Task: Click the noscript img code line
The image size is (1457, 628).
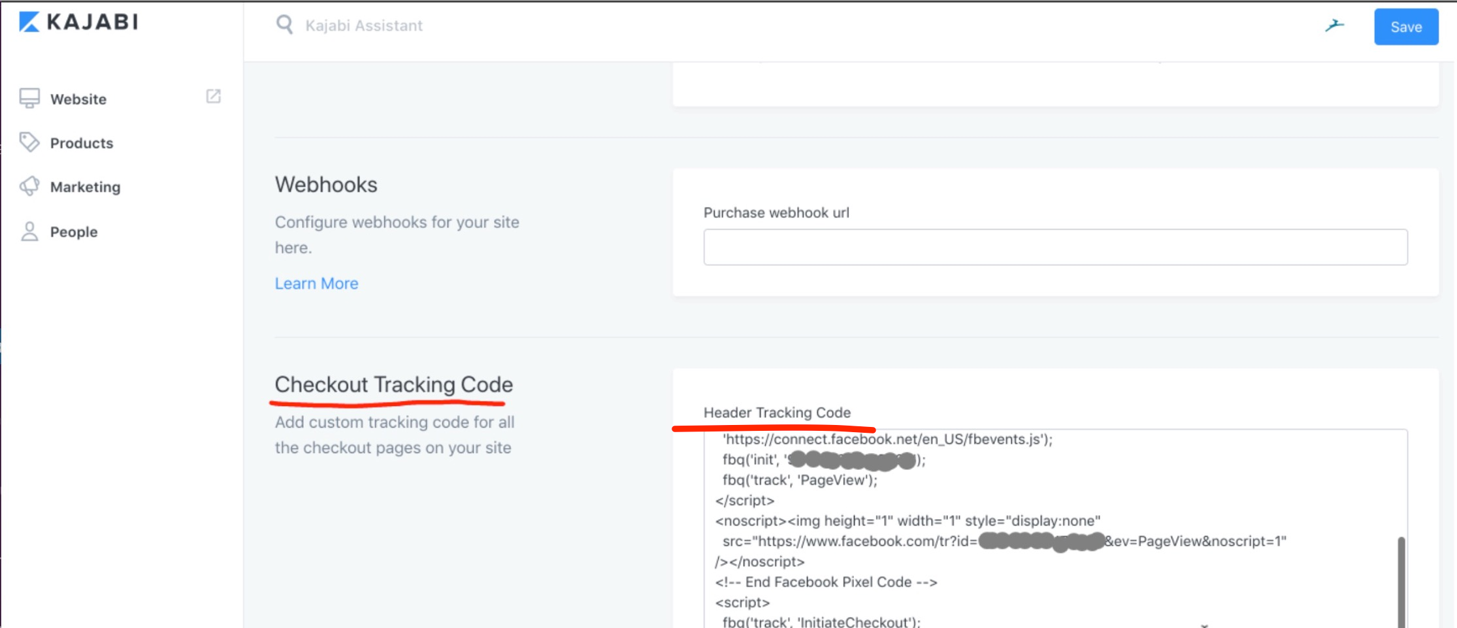Action: click(908, 521)
